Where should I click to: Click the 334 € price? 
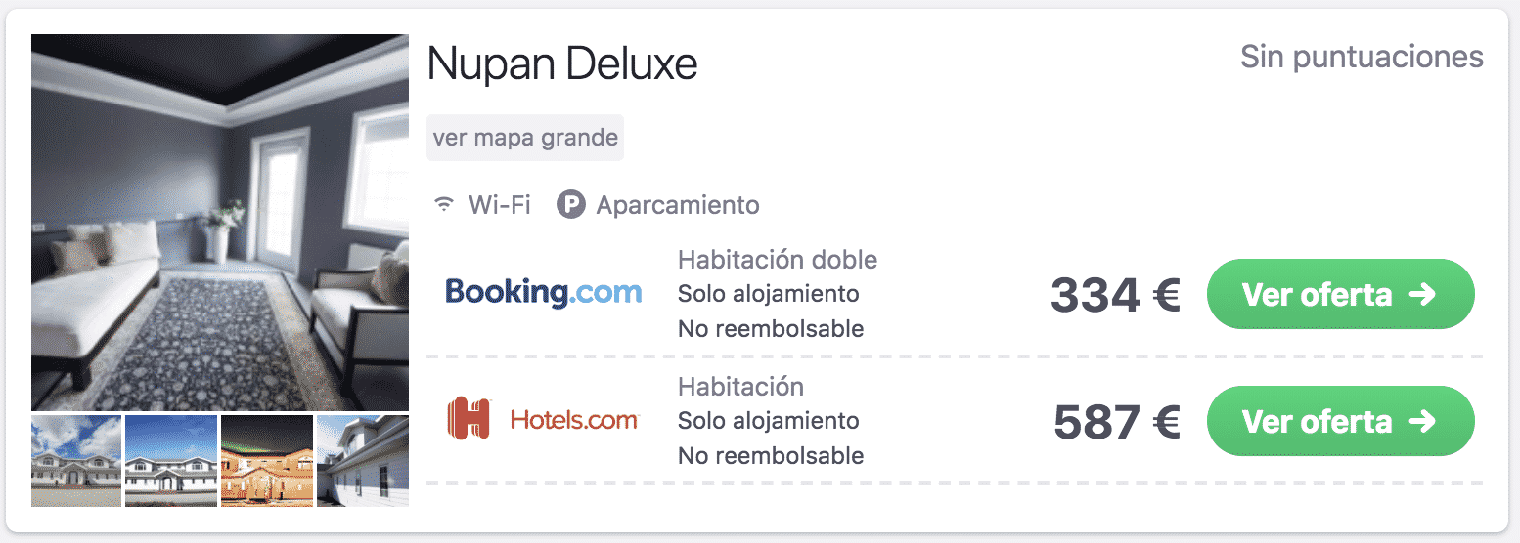click(1115, 295)
